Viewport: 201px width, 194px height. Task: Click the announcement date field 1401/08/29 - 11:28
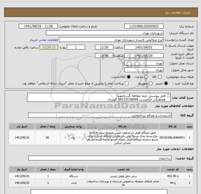[38, 26]
